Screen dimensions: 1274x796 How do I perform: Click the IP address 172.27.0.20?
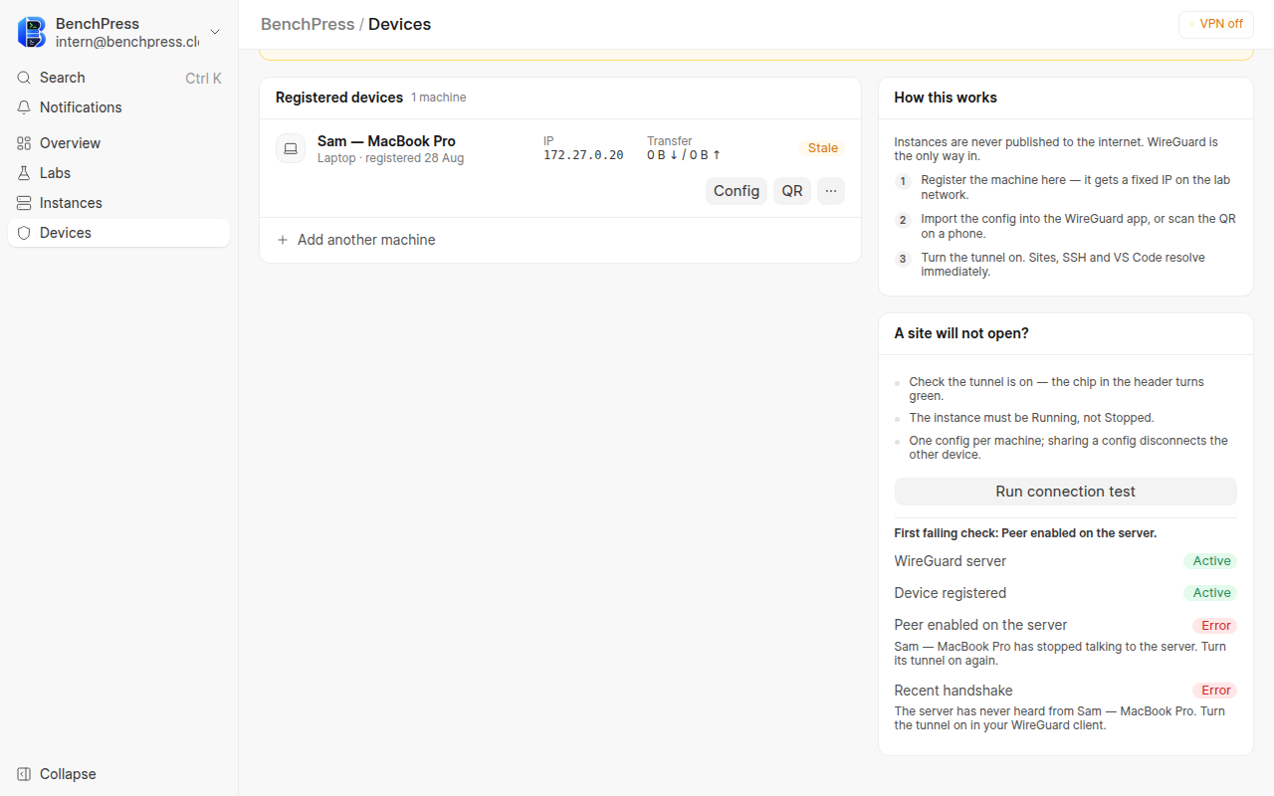583,155
